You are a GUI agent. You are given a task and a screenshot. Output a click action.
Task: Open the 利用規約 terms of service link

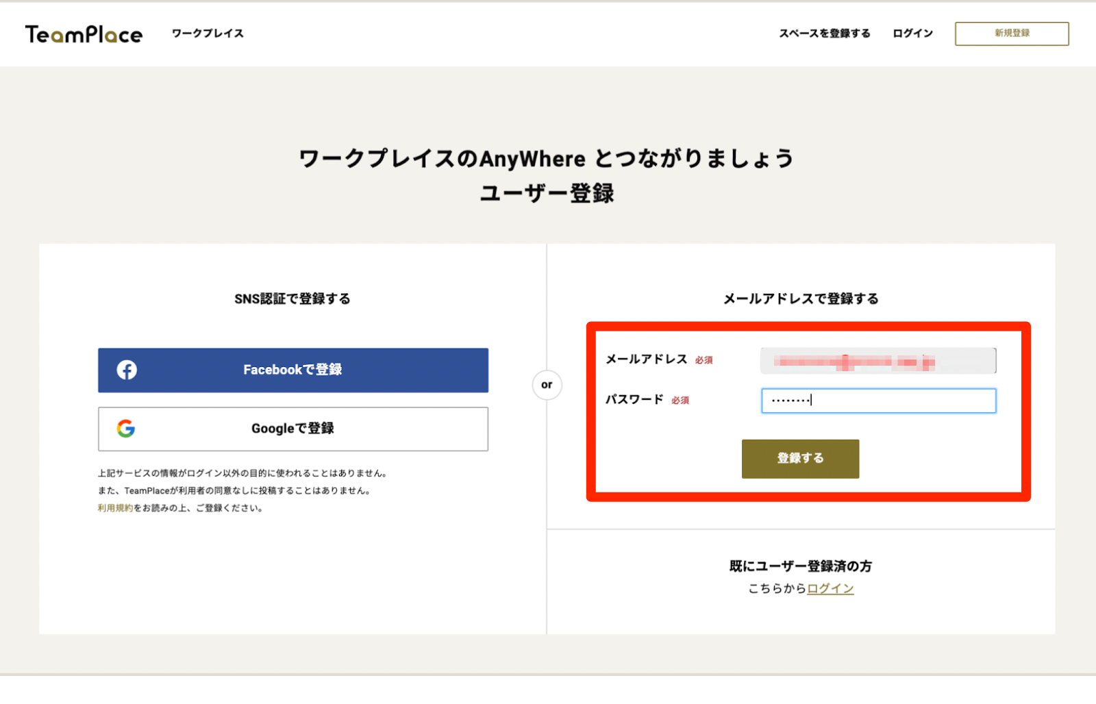click(116, 508)
